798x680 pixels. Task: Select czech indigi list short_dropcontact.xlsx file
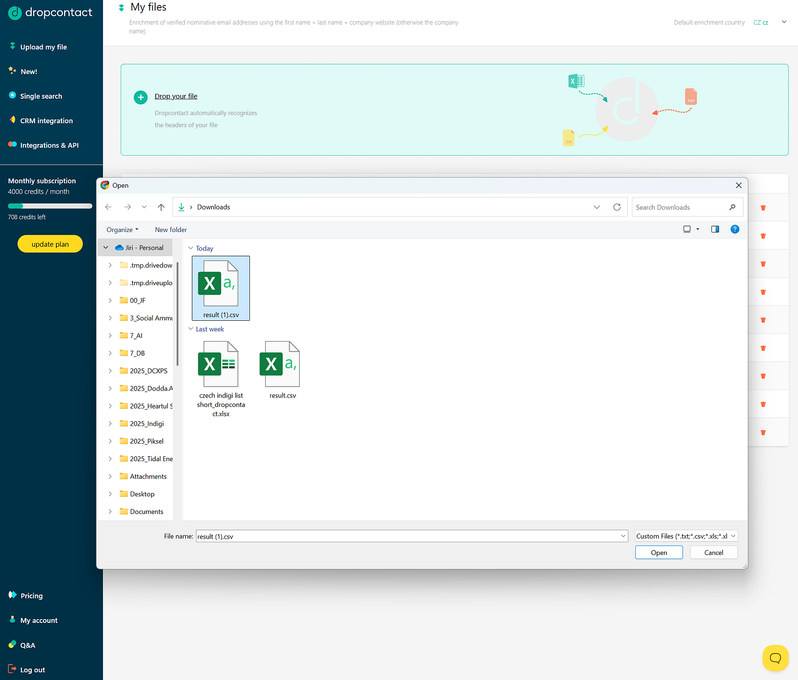[x=221, y=379]
